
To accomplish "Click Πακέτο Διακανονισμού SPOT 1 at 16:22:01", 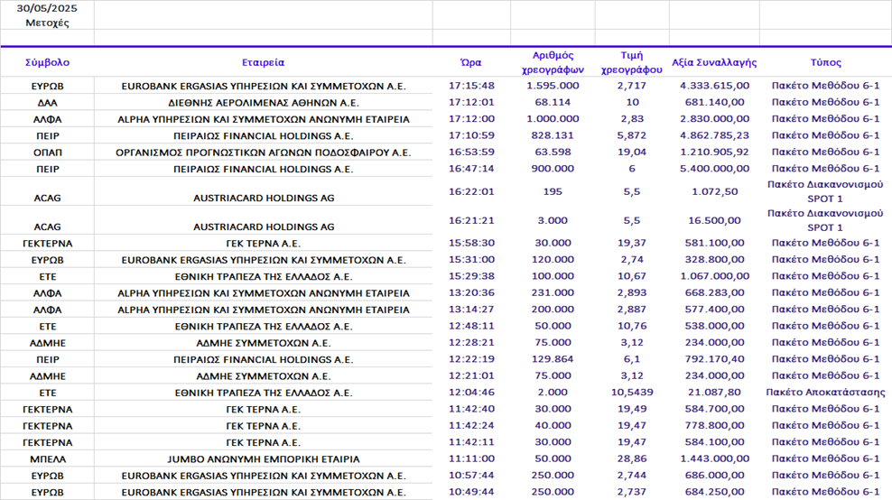I will [825, 191].
